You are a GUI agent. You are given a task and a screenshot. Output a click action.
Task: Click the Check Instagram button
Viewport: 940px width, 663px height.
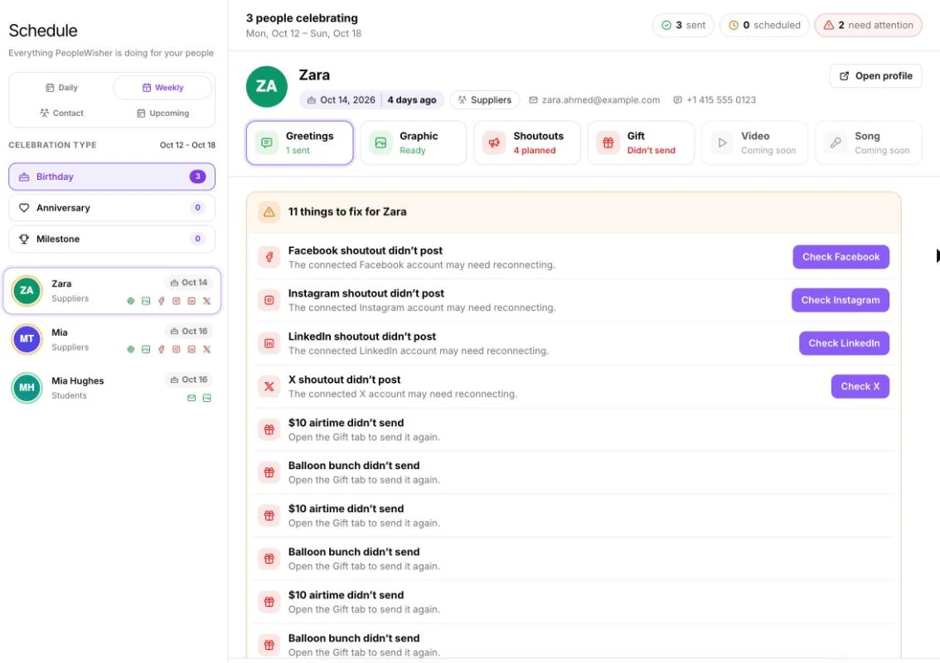point(840,300)
